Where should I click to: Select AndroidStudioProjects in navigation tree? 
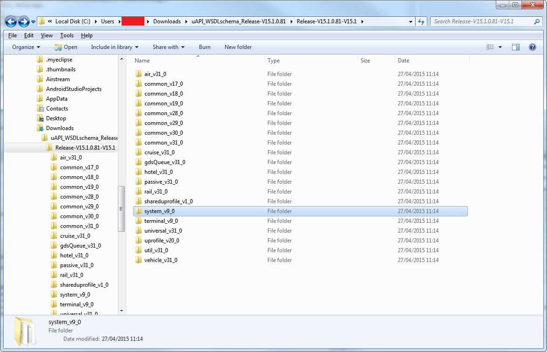(74, 89)
